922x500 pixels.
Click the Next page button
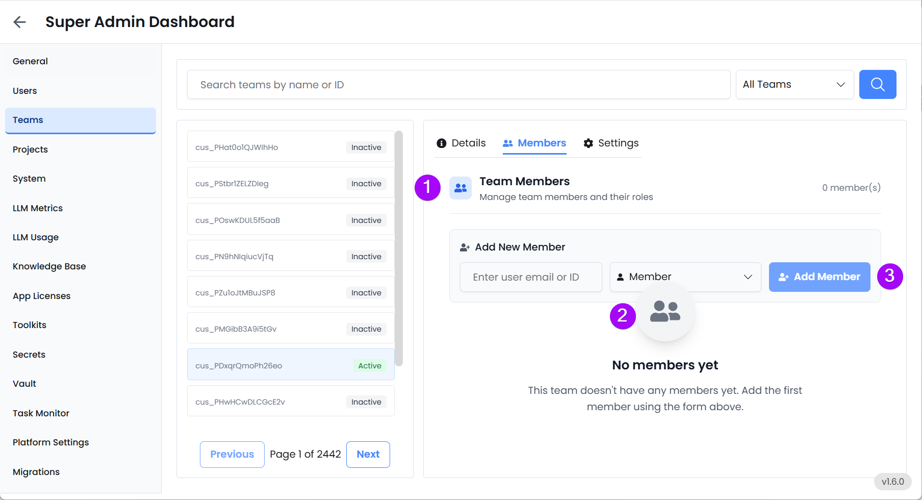tap(368, 455)
